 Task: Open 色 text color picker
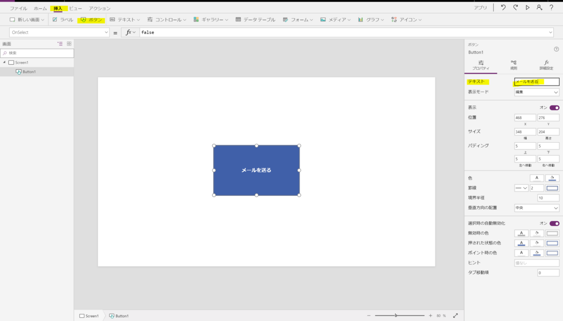[x=537, y=178]
